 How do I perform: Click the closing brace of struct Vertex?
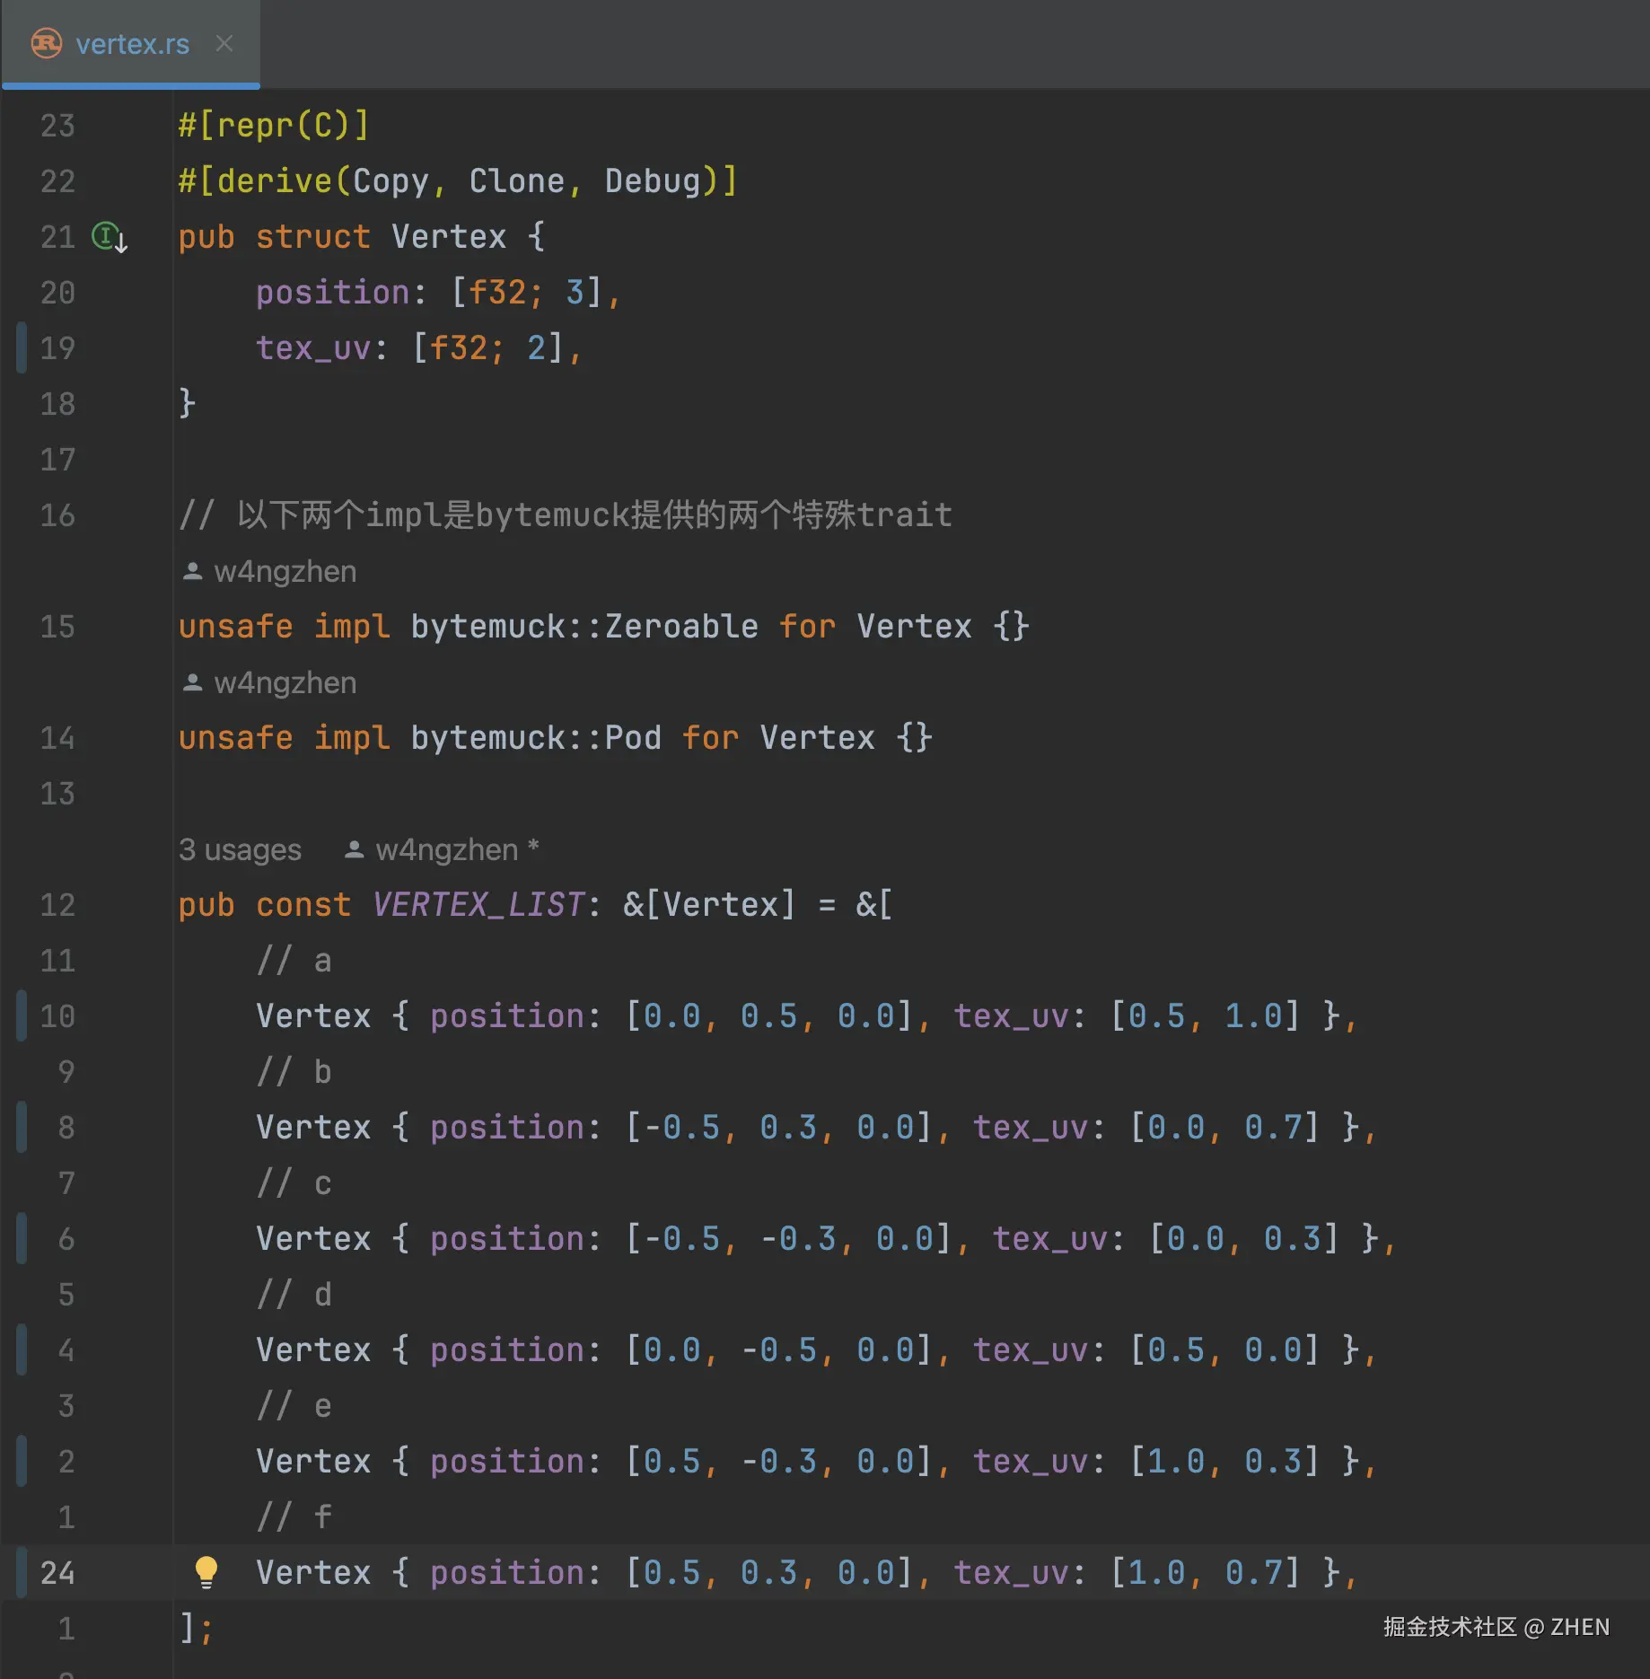tap(187, 404)
